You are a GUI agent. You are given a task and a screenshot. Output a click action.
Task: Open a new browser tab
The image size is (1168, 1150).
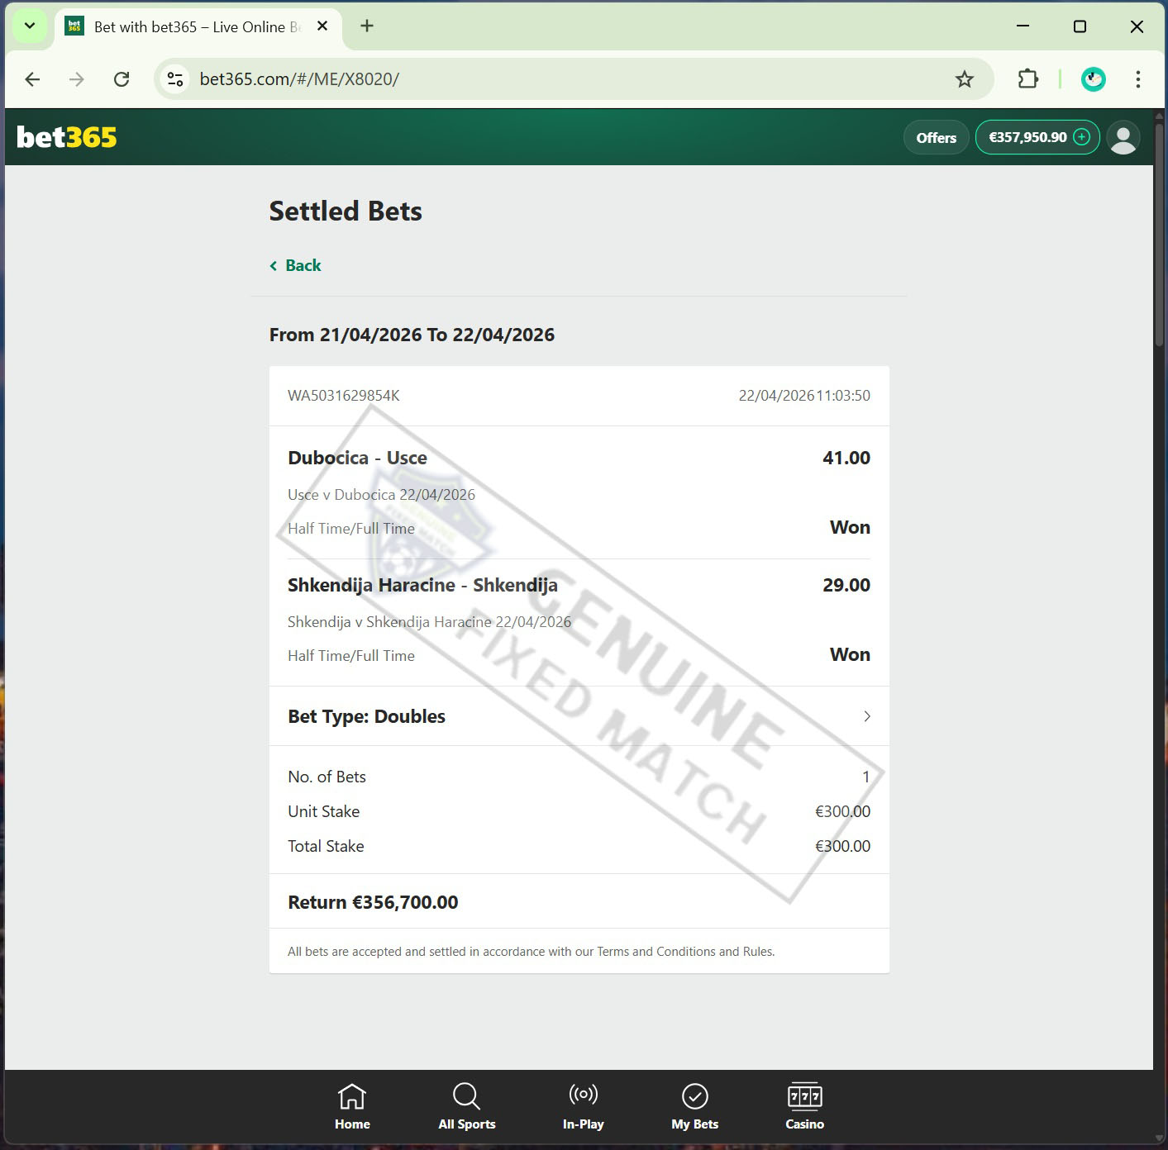[367, 26]
